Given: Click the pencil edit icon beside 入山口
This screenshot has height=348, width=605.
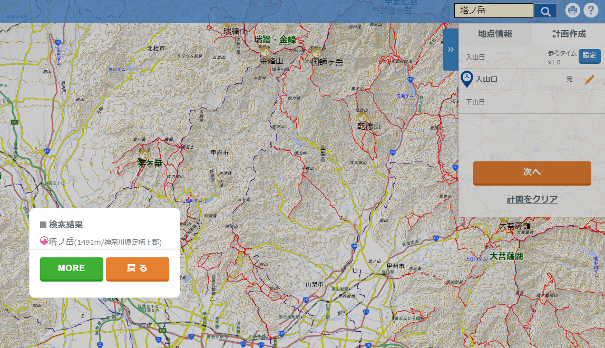Looking at the screenshot, I should pos(589,80).
